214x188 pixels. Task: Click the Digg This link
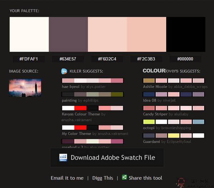point(102,178)
